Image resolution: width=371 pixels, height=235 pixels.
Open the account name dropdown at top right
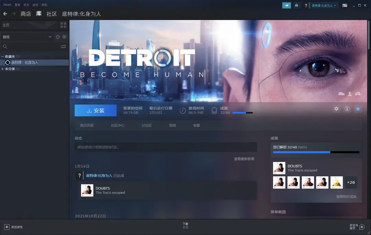(x=324, y=5)
